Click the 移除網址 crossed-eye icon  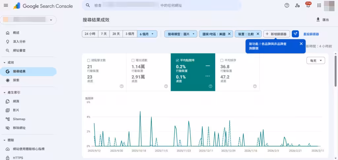[8, 128]
